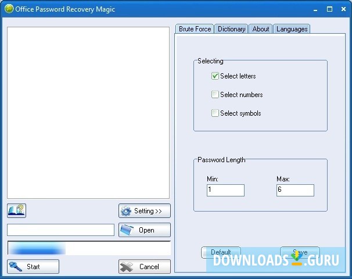Click the Default button
352x279 pixels.
click(x=221, y=252)
